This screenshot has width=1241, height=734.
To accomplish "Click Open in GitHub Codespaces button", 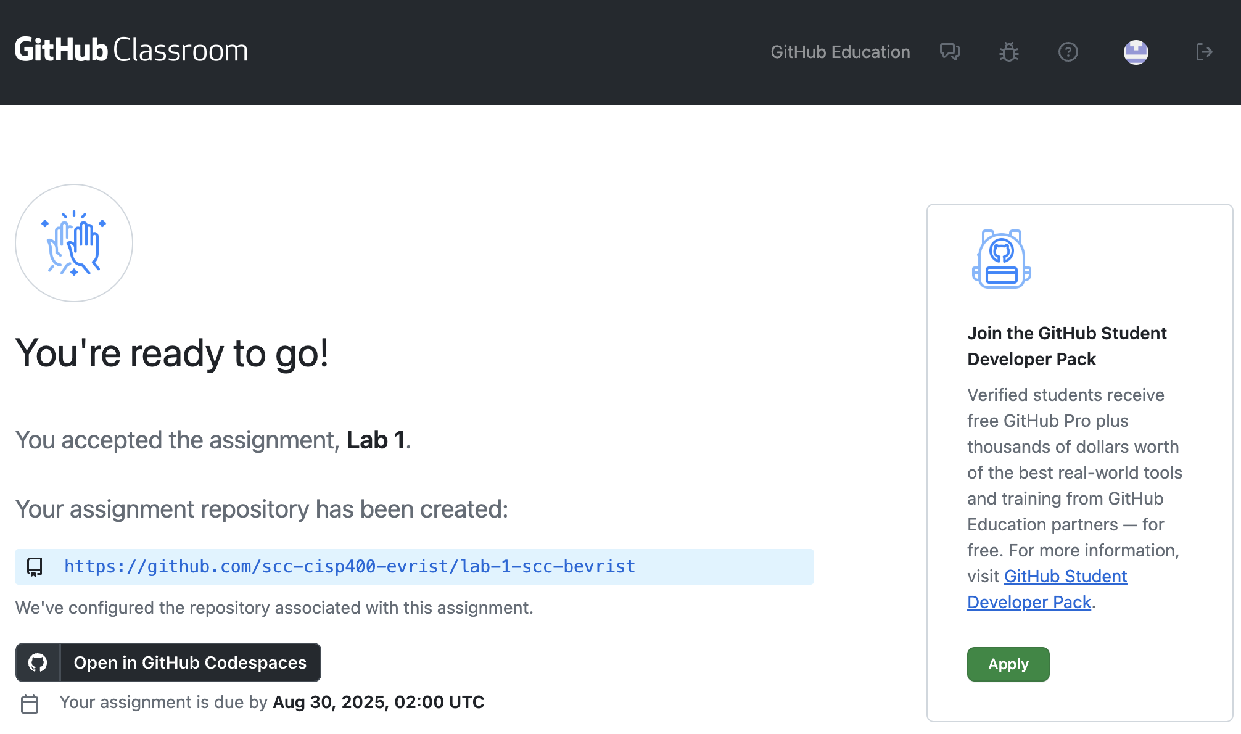I will coord(190,662).
